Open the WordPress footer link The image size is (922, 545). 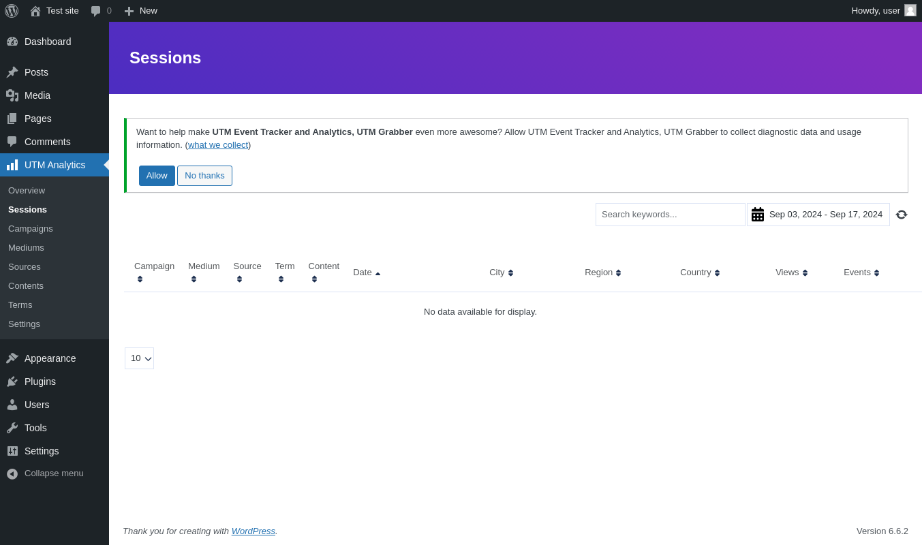coord(253,531)
